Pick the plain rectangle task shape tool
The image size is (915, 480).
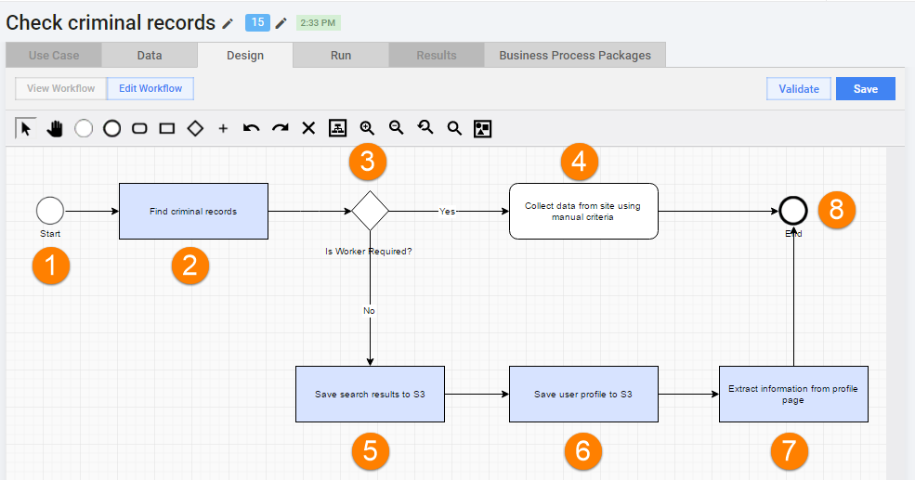pyautogui.click(x=167, y=128)
